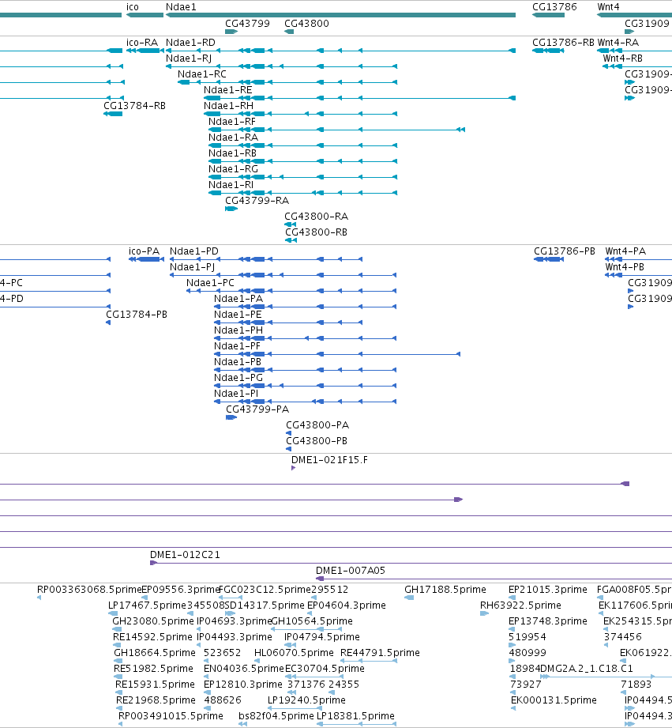Click the CG43799-PA protein glyph
The image size is (672, 728).
pyautogui.click(x=231, y=417)
